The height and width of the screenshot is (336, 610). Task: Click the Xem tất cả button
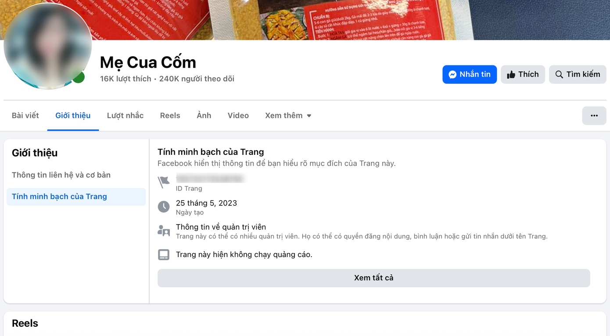click(x=374, y=278)
